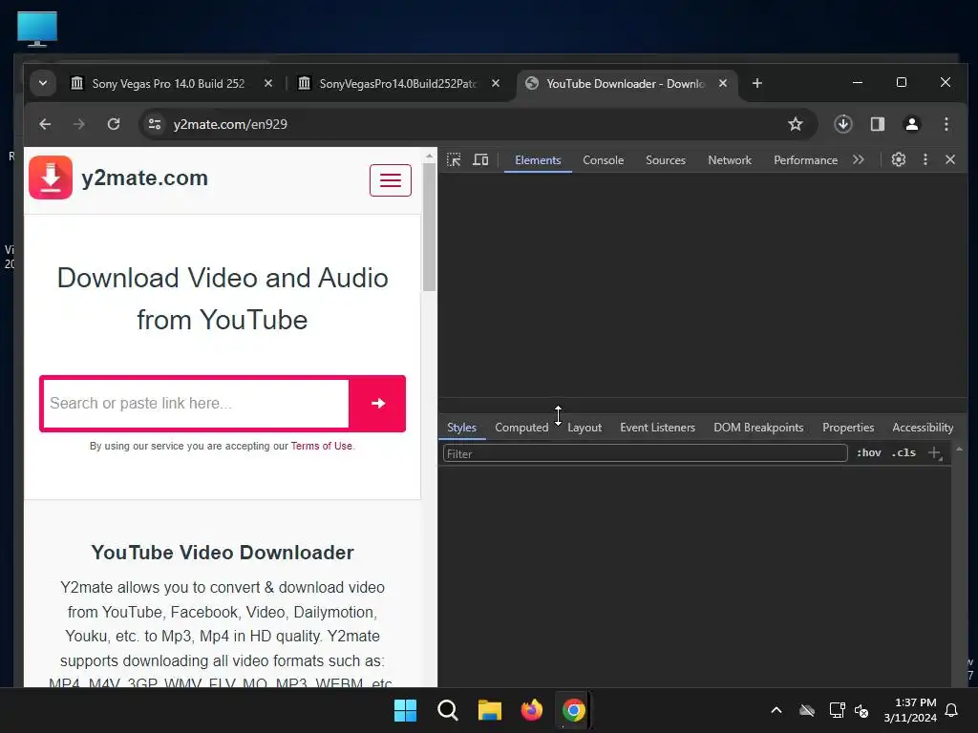Add a new style rule with plus icon

tap(934, 453)
